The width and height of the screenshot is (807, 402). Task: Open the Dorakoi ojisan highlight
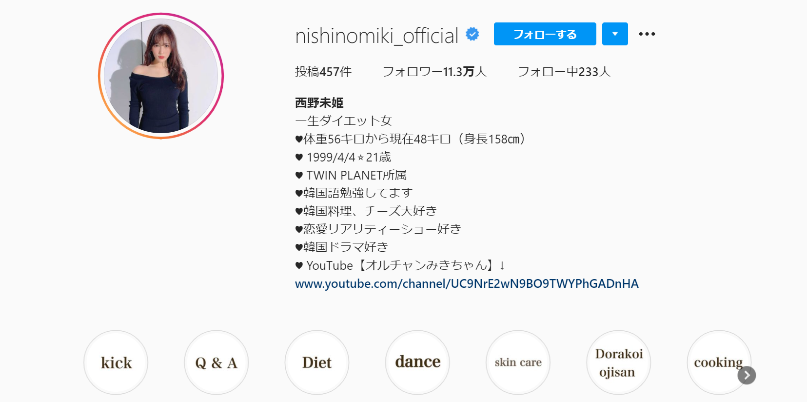619,362
